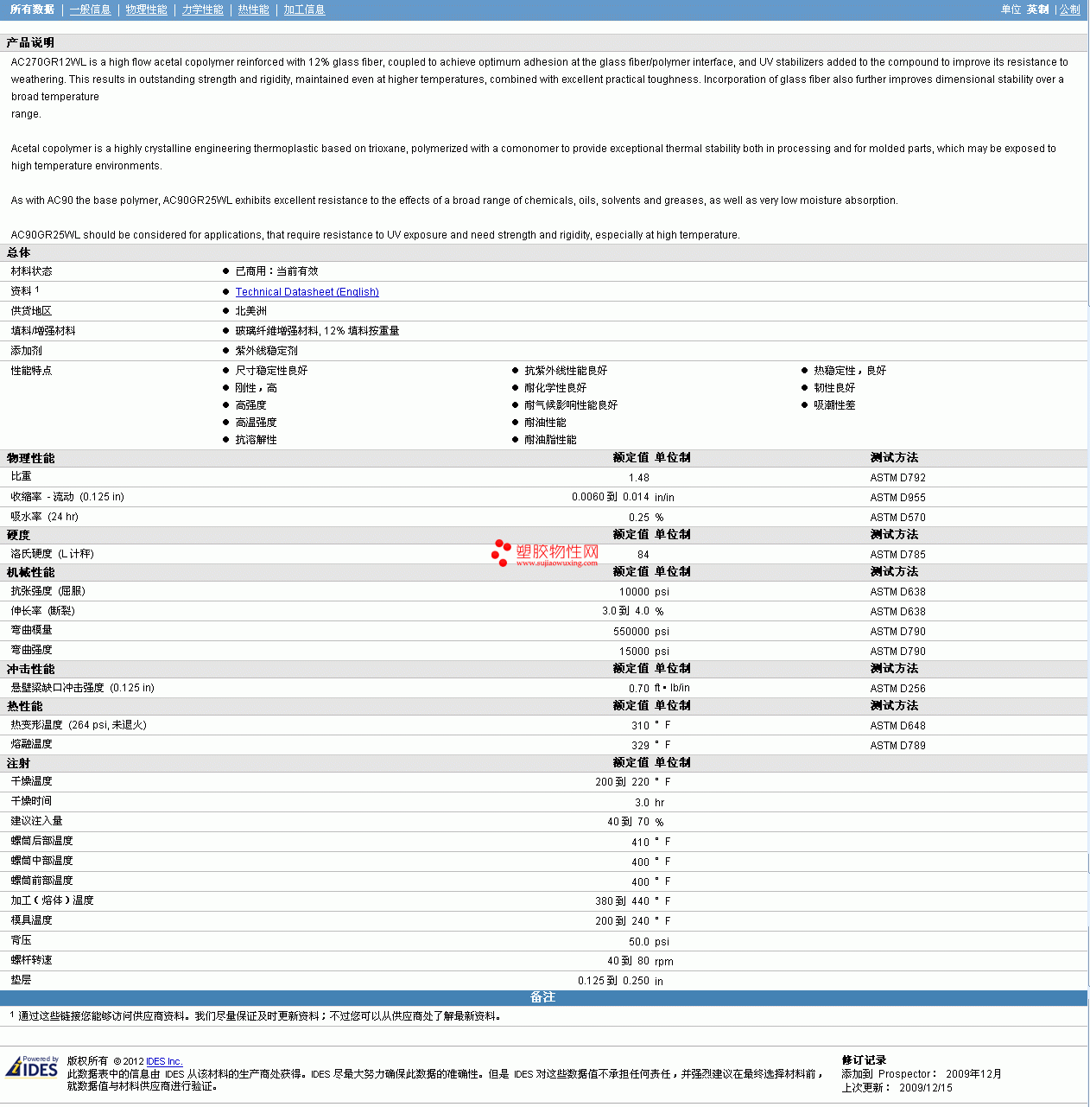This screenshot has width=1090, height=1107.
Task: Click Izod impact value 0.70
Action: 639,689
